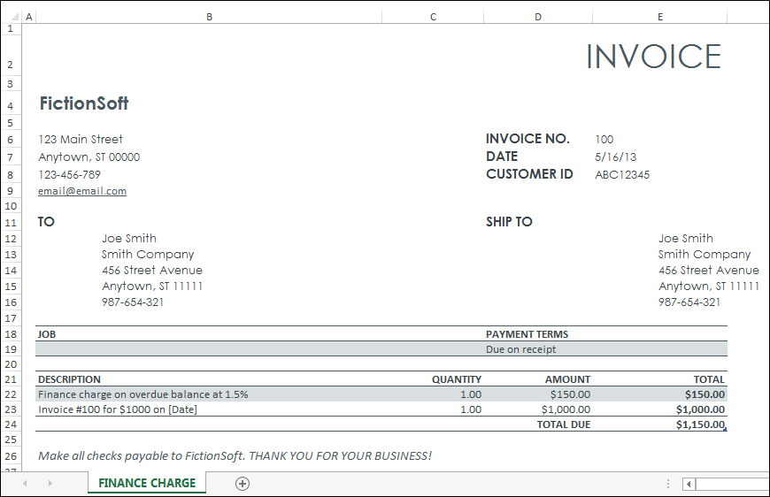
Task: Select column D header
Action: 538,17
